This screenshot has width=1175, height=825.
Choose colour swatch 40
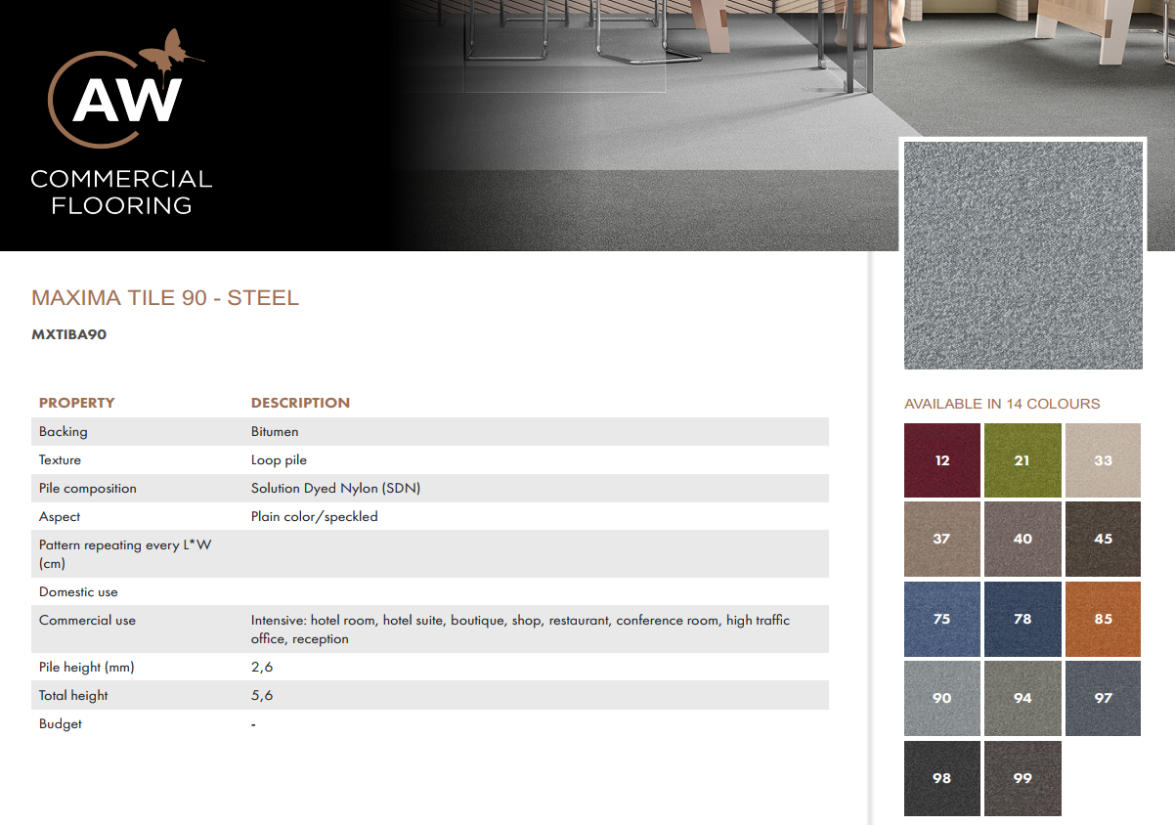pyautogui.click(x=1023, y=539)
